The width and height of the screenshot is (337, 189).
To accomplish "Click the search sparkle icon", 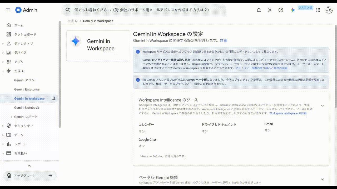I will (x=68, y=10).
